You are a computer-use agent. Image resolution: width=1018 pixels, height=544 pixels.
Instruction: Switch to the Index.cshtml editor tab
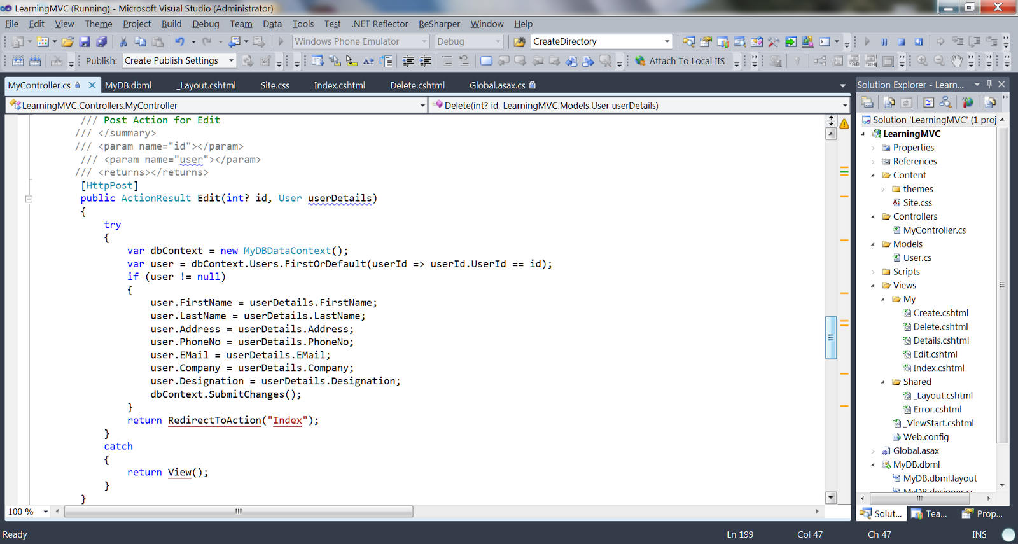pos(339,85)
